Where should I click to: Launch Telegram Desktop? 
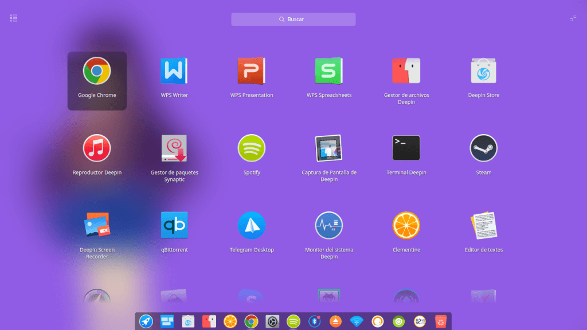pyautogui.click(x=252, y=232)
